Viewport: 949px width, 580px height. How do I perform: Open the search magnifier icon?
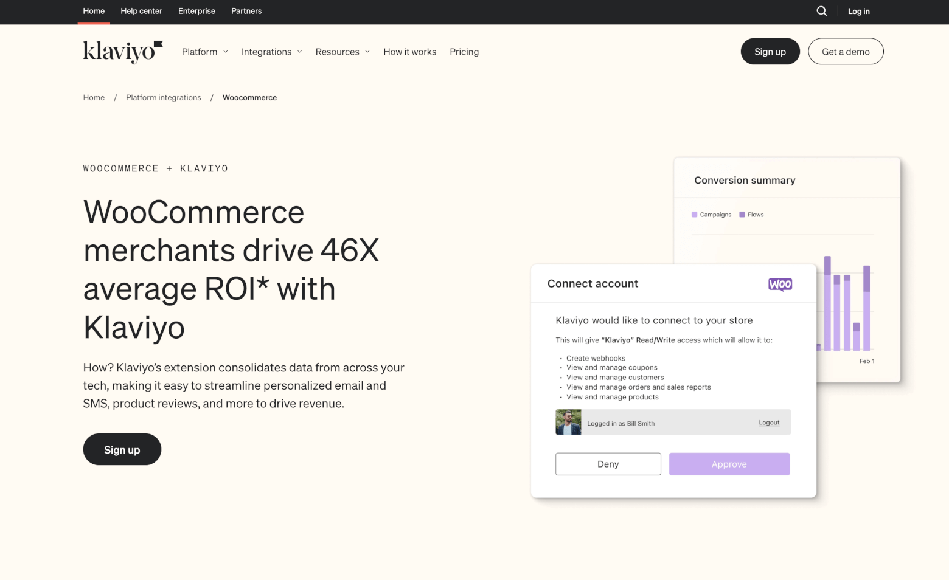[x=821, y=11]
